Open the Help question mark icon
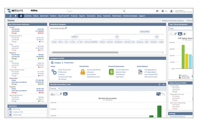This screenshot has height=123, width=198. pos(163,11)
